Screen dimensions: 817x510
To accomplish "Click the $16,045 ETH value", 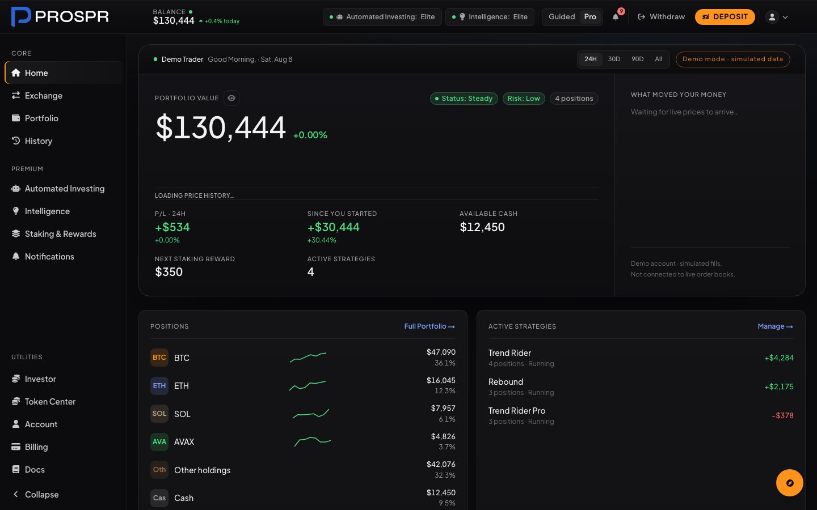I will pos(441,380).
